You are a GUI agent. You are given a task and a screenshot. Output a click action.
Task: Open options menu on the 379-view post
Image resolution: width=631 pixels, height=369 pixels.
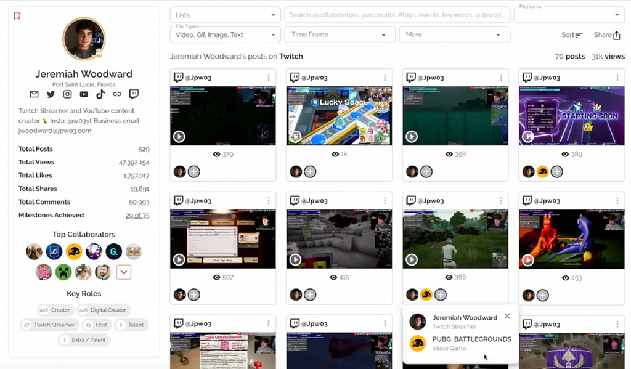[269, 78]
